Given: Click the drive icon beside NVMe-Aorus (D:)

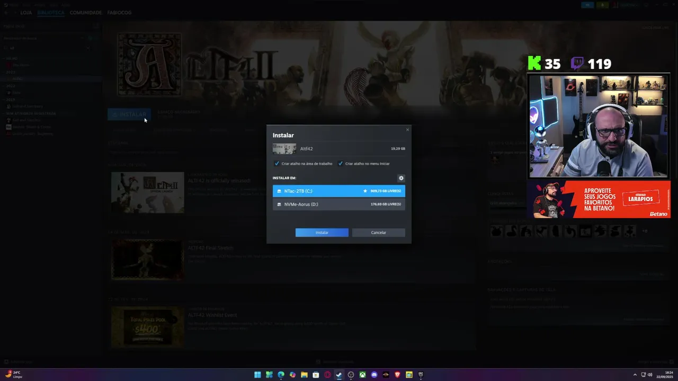Looking at the screenshot, I should pos(279,204).
